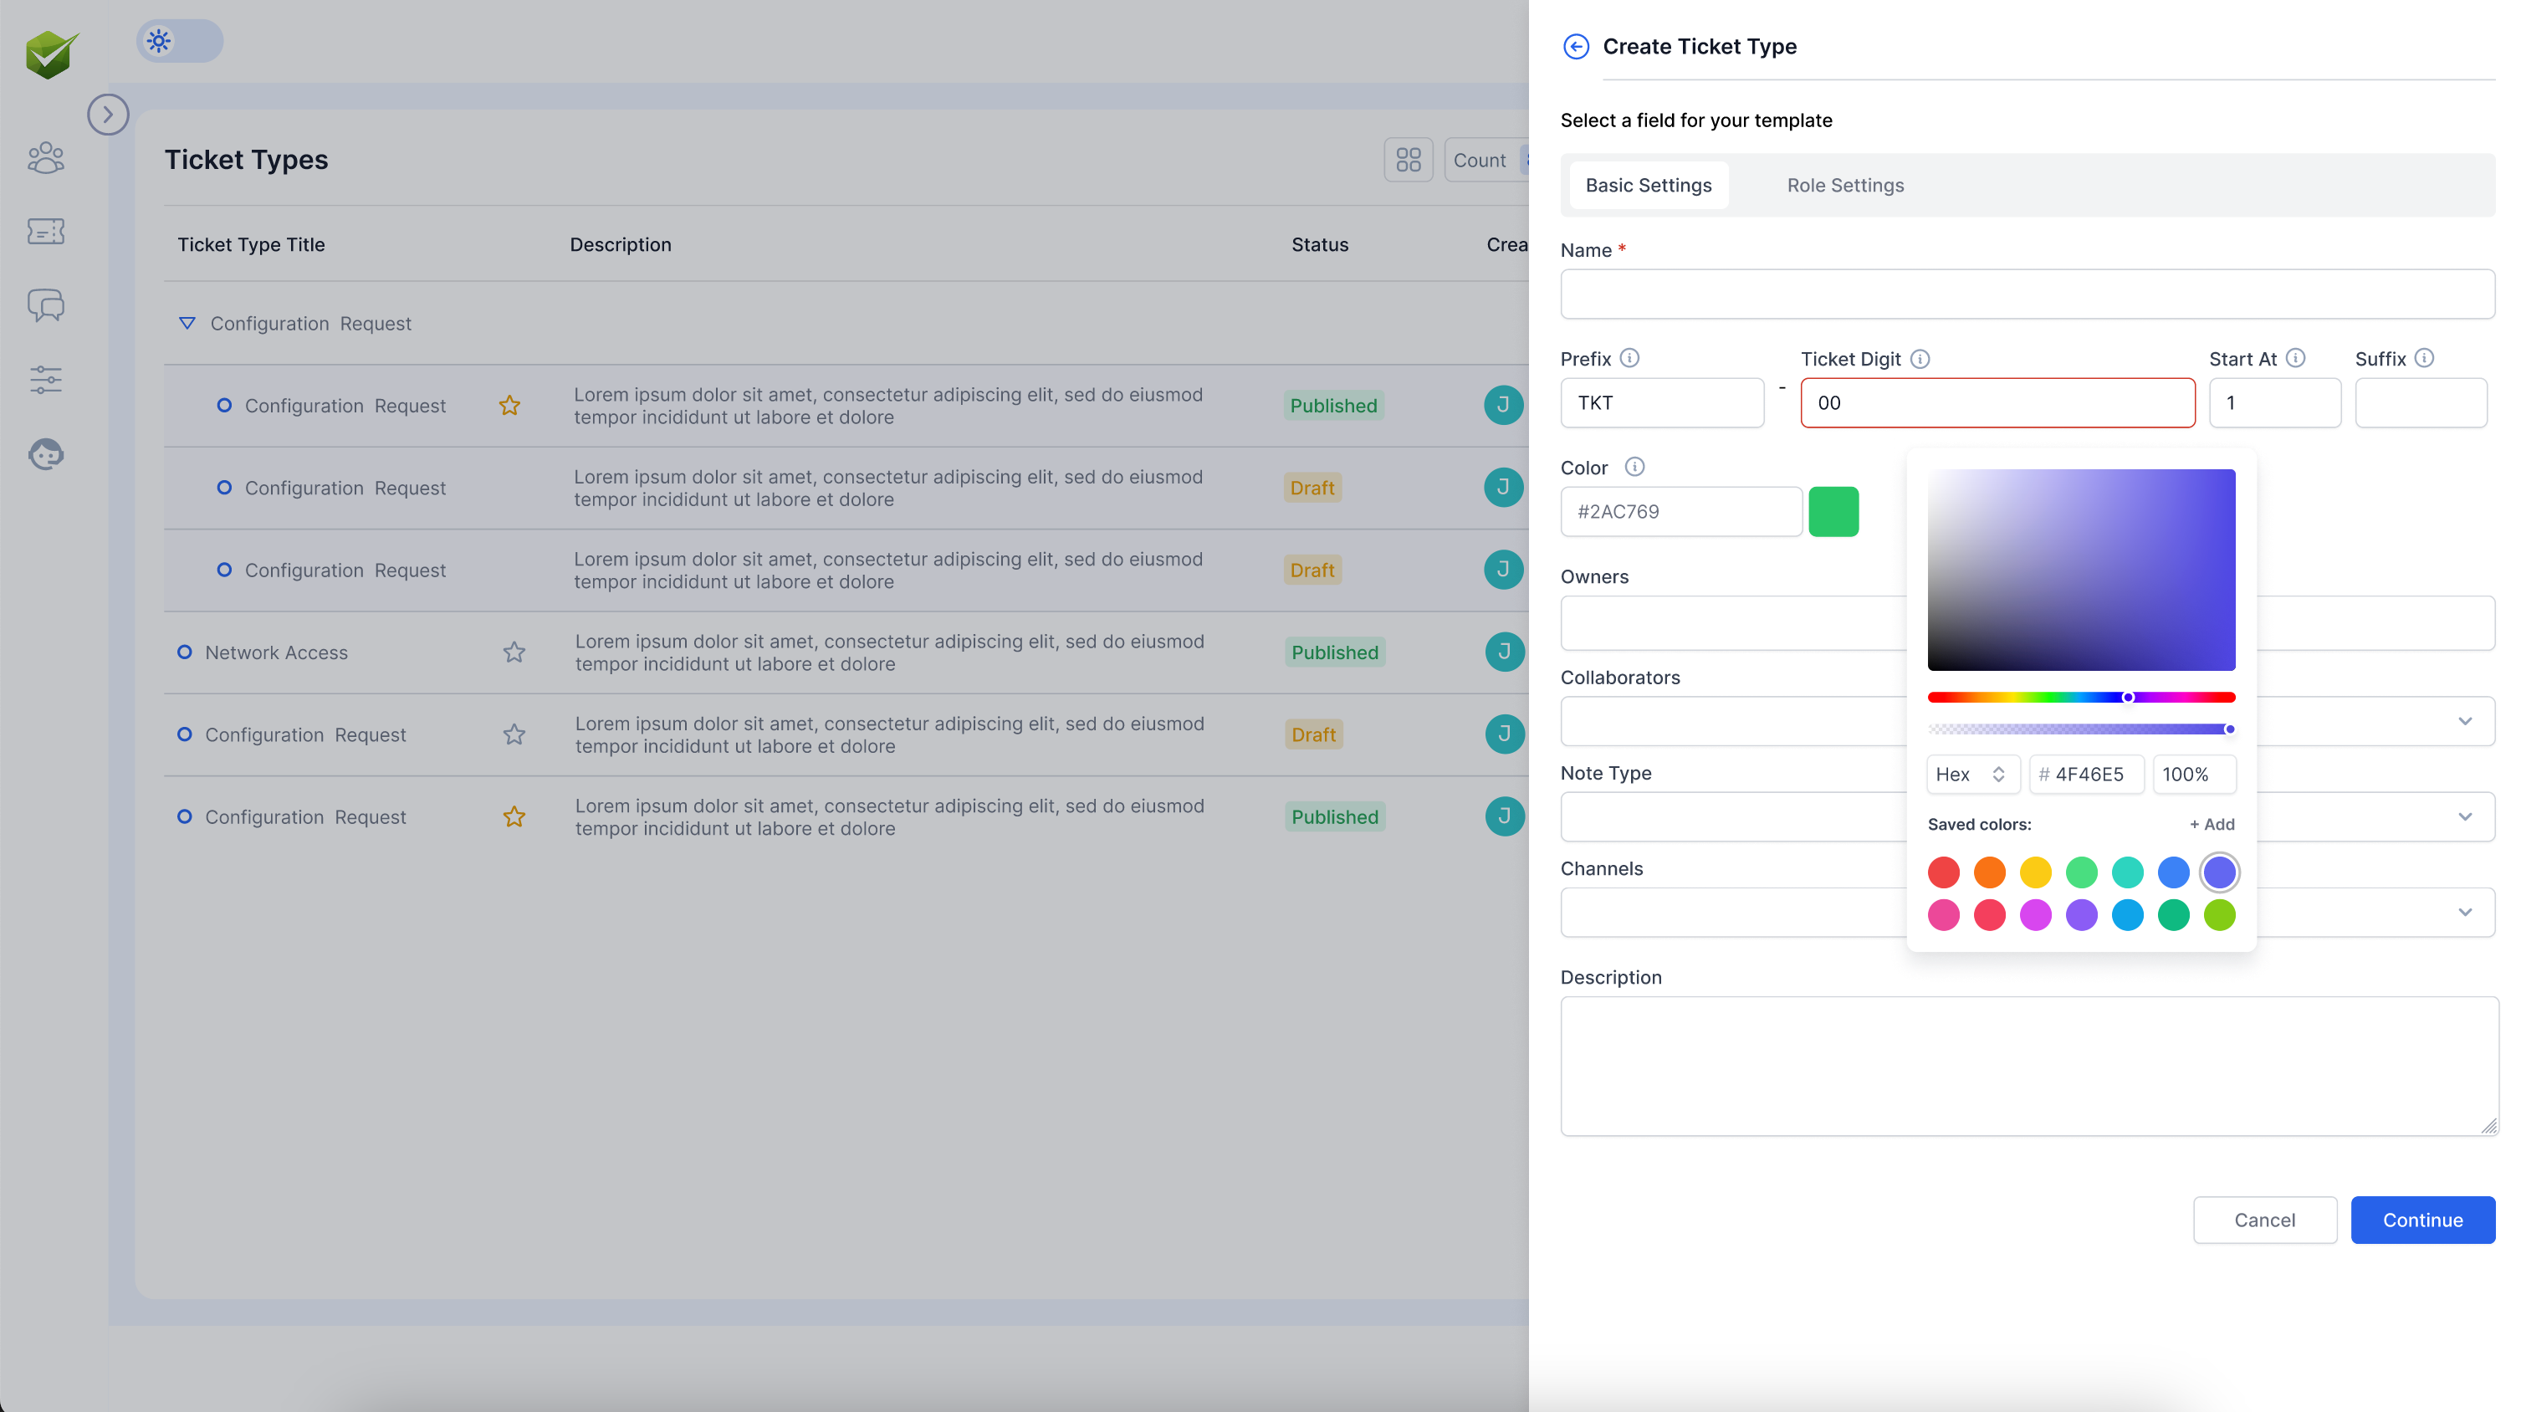Image resolution: width=2521 pixels, height=1412 pixels.
Task: Click the Color info icon
Action: click(1634, 467)
